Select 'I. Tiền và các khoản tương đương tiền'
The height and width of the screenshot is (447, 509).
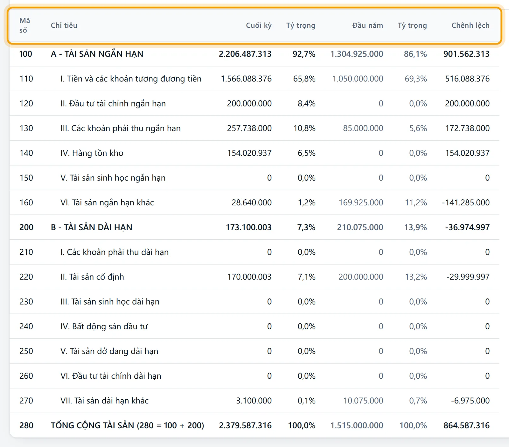131,79
